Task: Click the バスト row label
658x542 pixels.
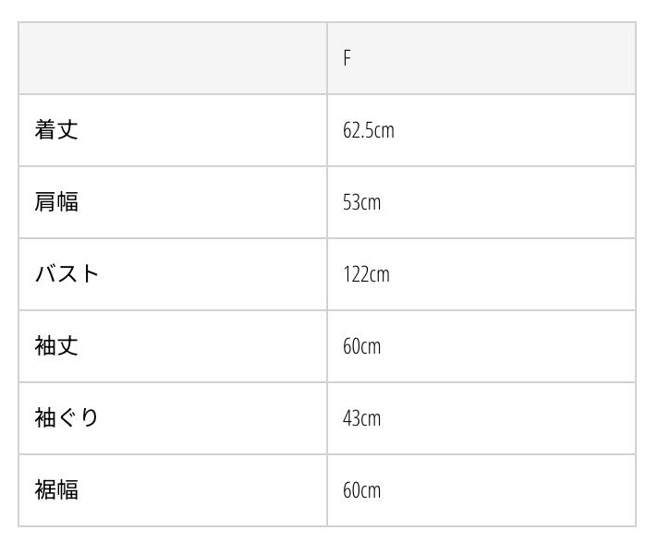Action: click(67, 274)
